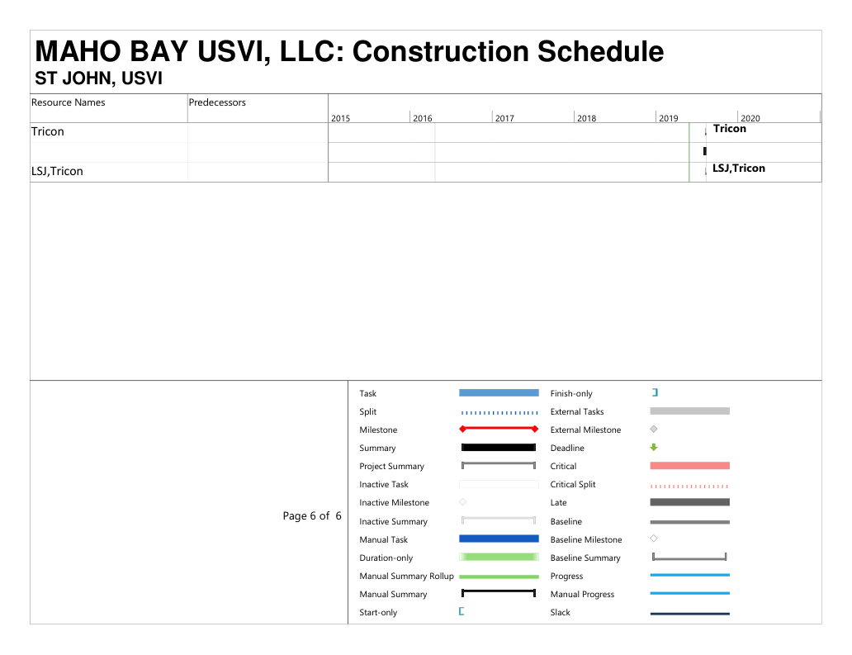This screenshot has height=655, width=852.
Task: Click the 2020 year on timeline
Action: click(750, 118)
